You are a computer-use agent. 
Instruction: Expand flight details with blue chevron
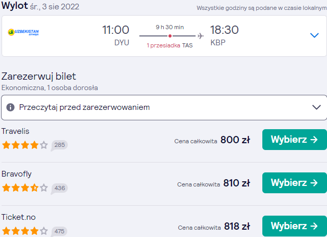(314, 35)
